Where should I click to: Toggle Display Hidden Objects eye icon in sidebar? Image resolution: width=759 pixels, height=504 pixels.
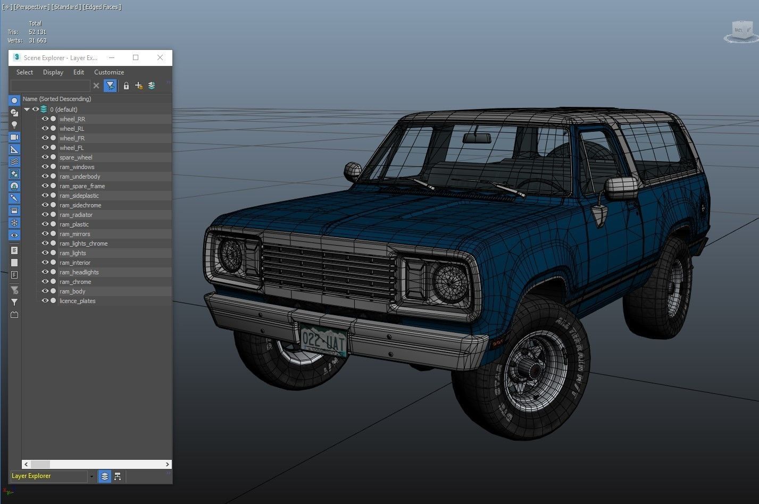pyautogui.click(x=14, y=235)
